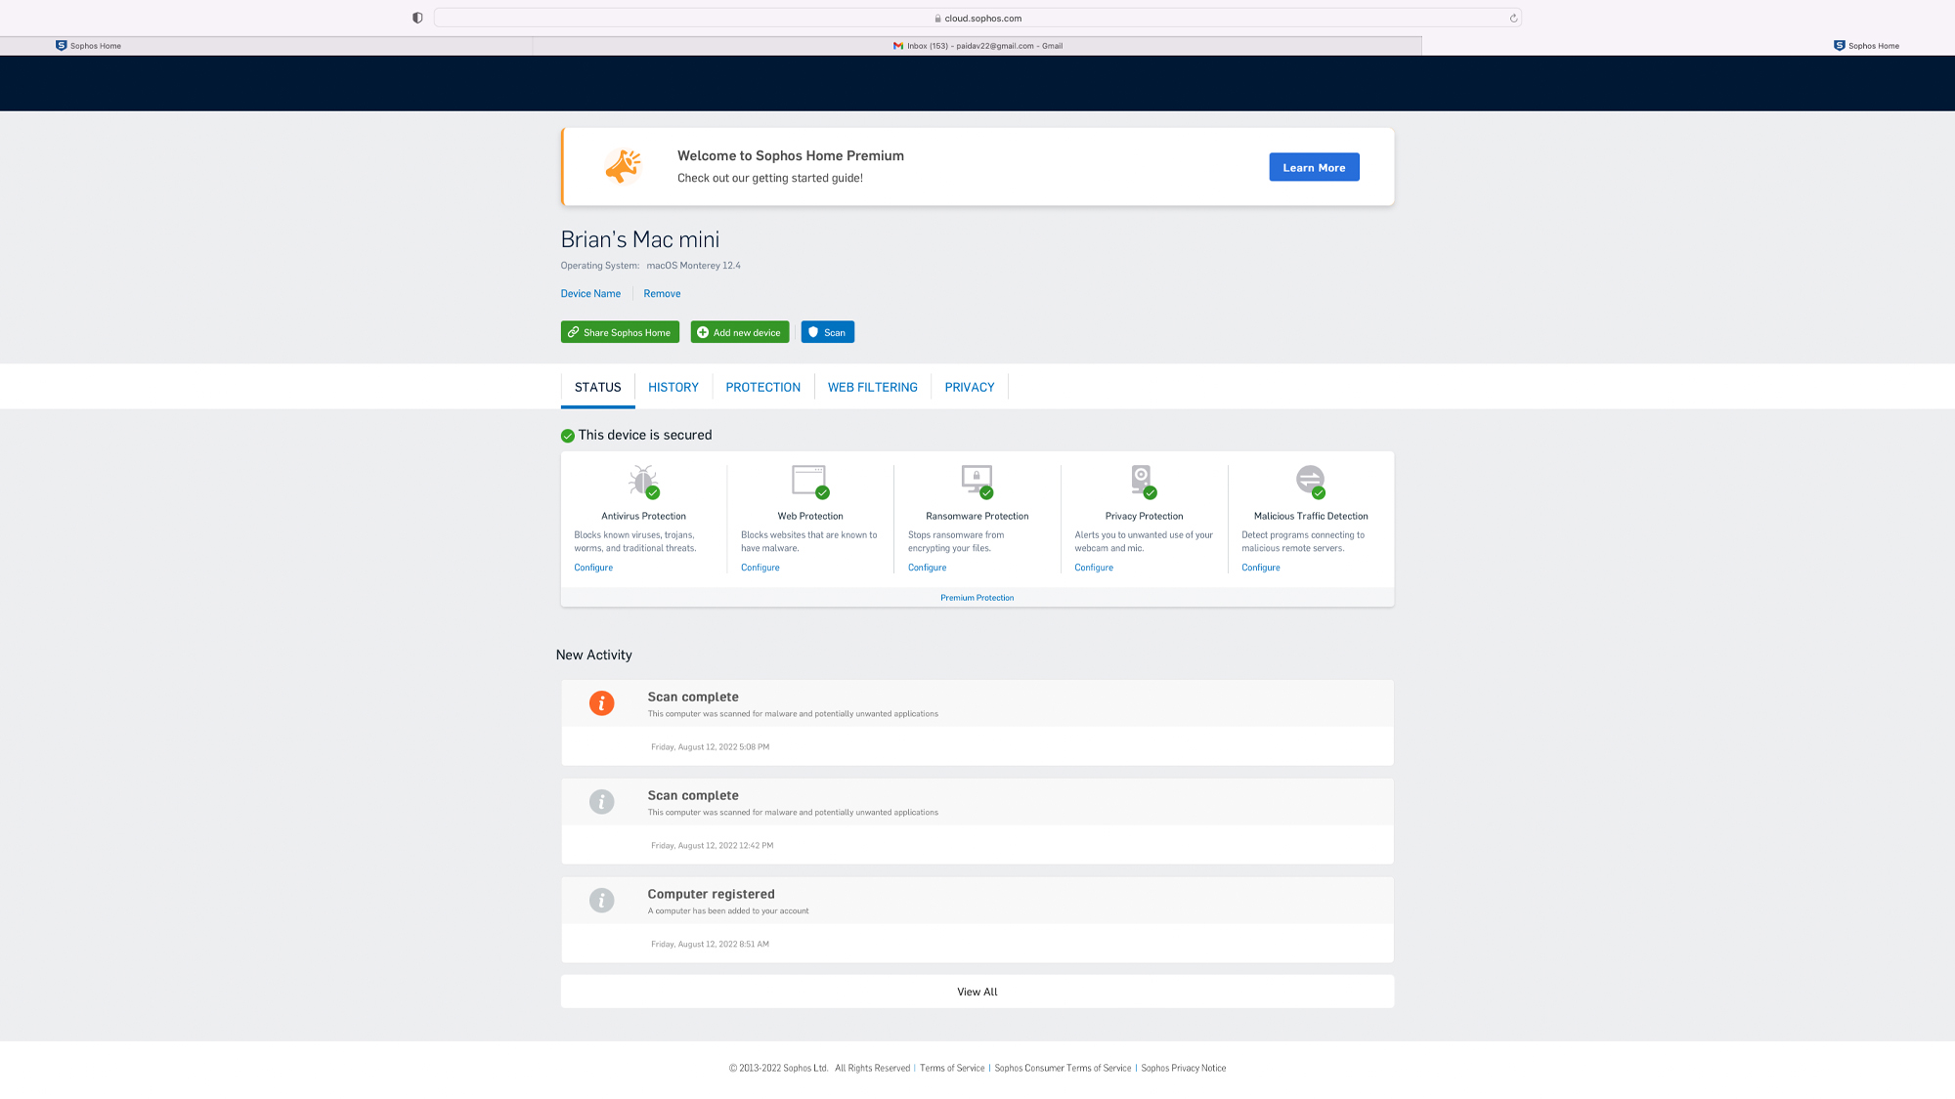The height and width of the screenshot is (1099, 1955).
Task: Click the orange info icon on the first scan
Action: pos(601,703)
